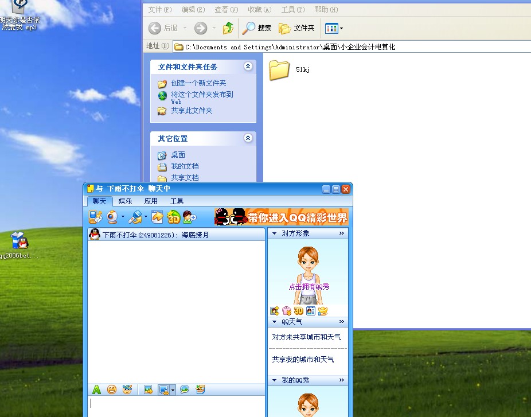Open the microphone options dropdown arrow
This screenshot has height=417, width=531.
point(146,216)
